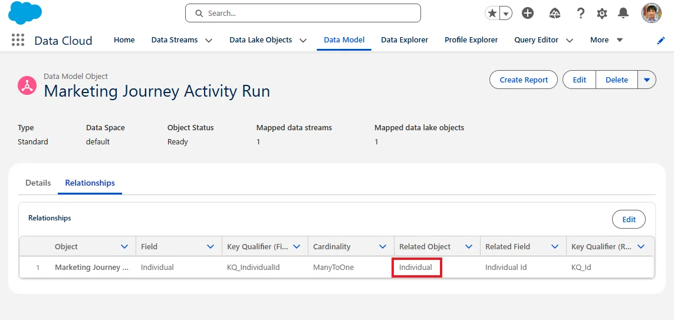Viewport: 674px width, 320px height.
Task: Click inside the global Search box
Action: [x=303, y=14]
